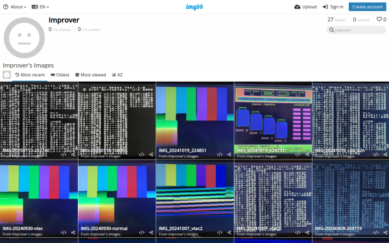
Task: Open the 0 Albums link
Action: (x=362, y=19)
